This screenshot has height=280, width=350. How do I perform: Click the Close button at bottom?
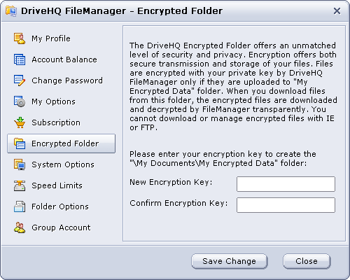pos(307,261)
